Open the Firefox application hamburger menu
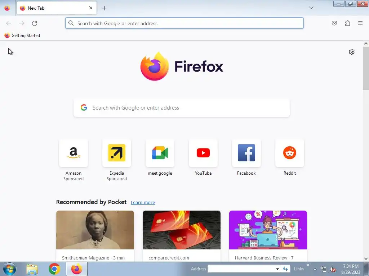Image resolution: width=369 pixels, height=276 pixels. coord(360,23)
